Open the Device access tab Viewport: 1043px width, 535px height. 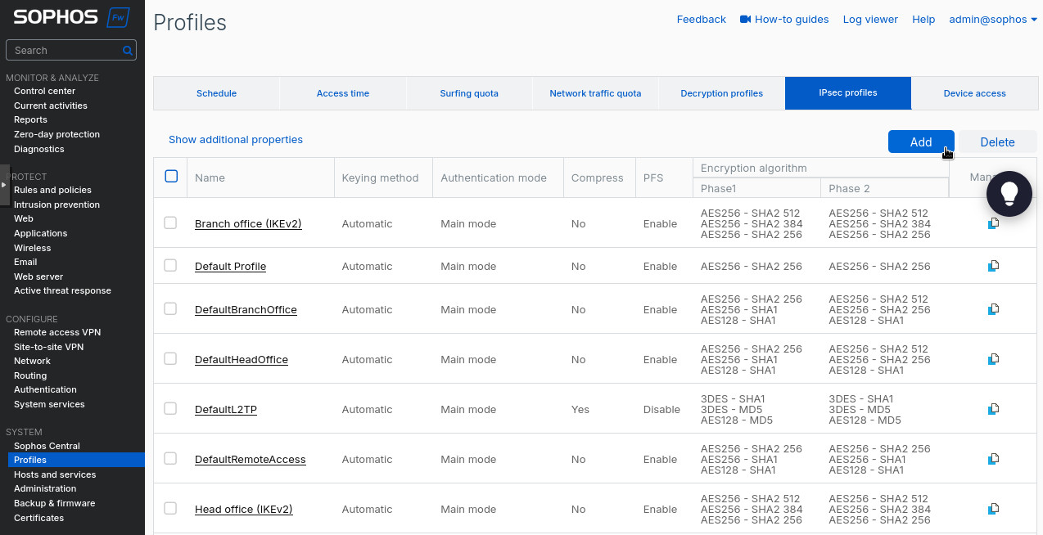[x=974, y=93]
